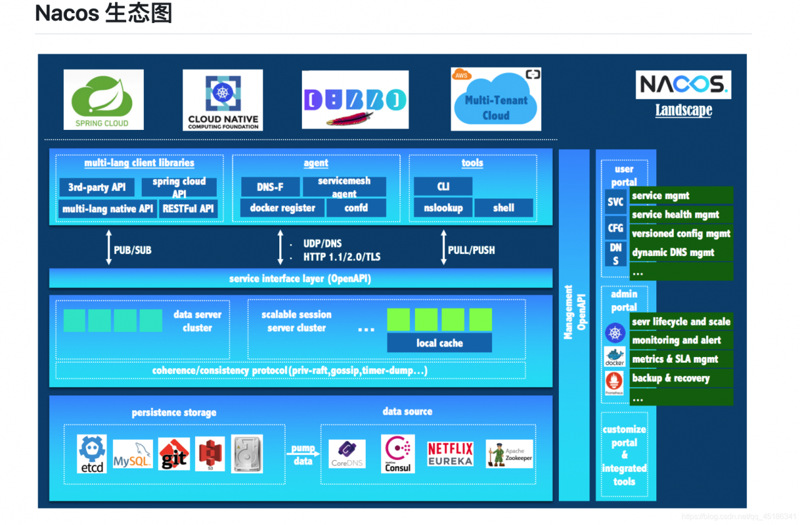Select the "CLI" box
Image resolution: width=800 pixels, height=525 pixels.
point(443,187)
